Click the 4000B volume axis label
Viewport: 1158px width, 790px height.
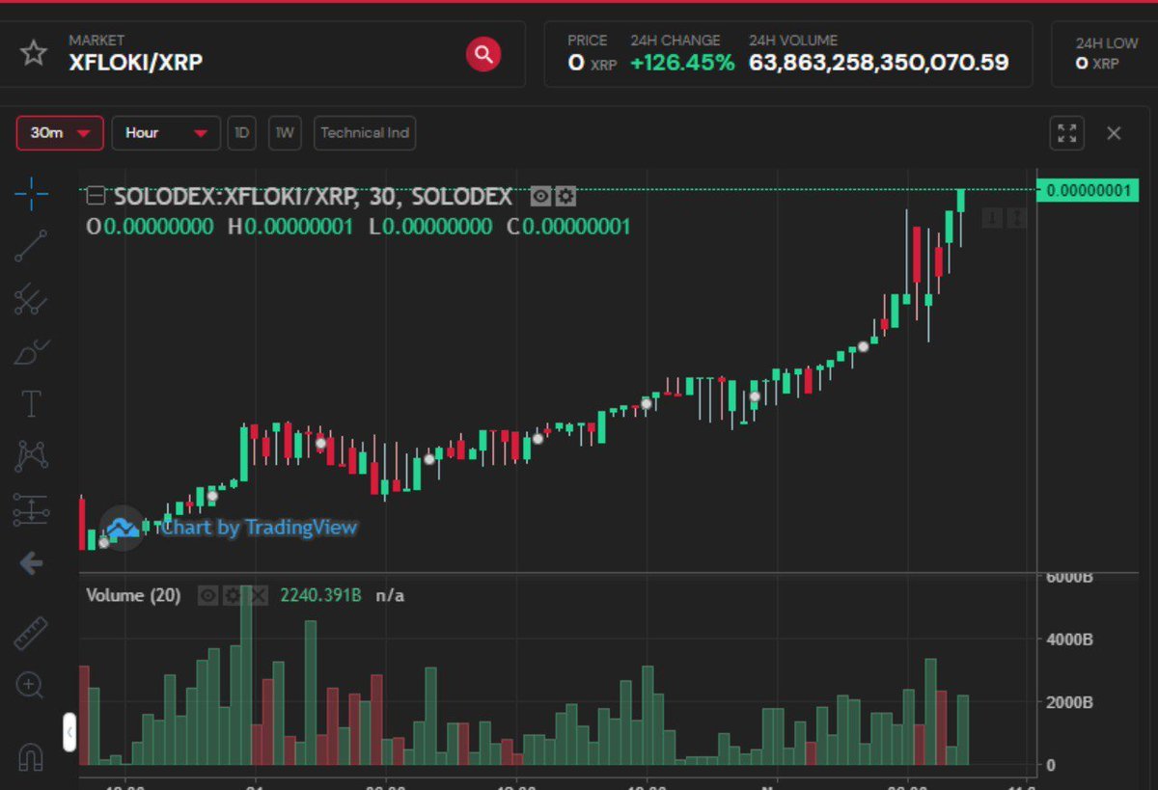pyautogui.click(x=1069, y=640)
